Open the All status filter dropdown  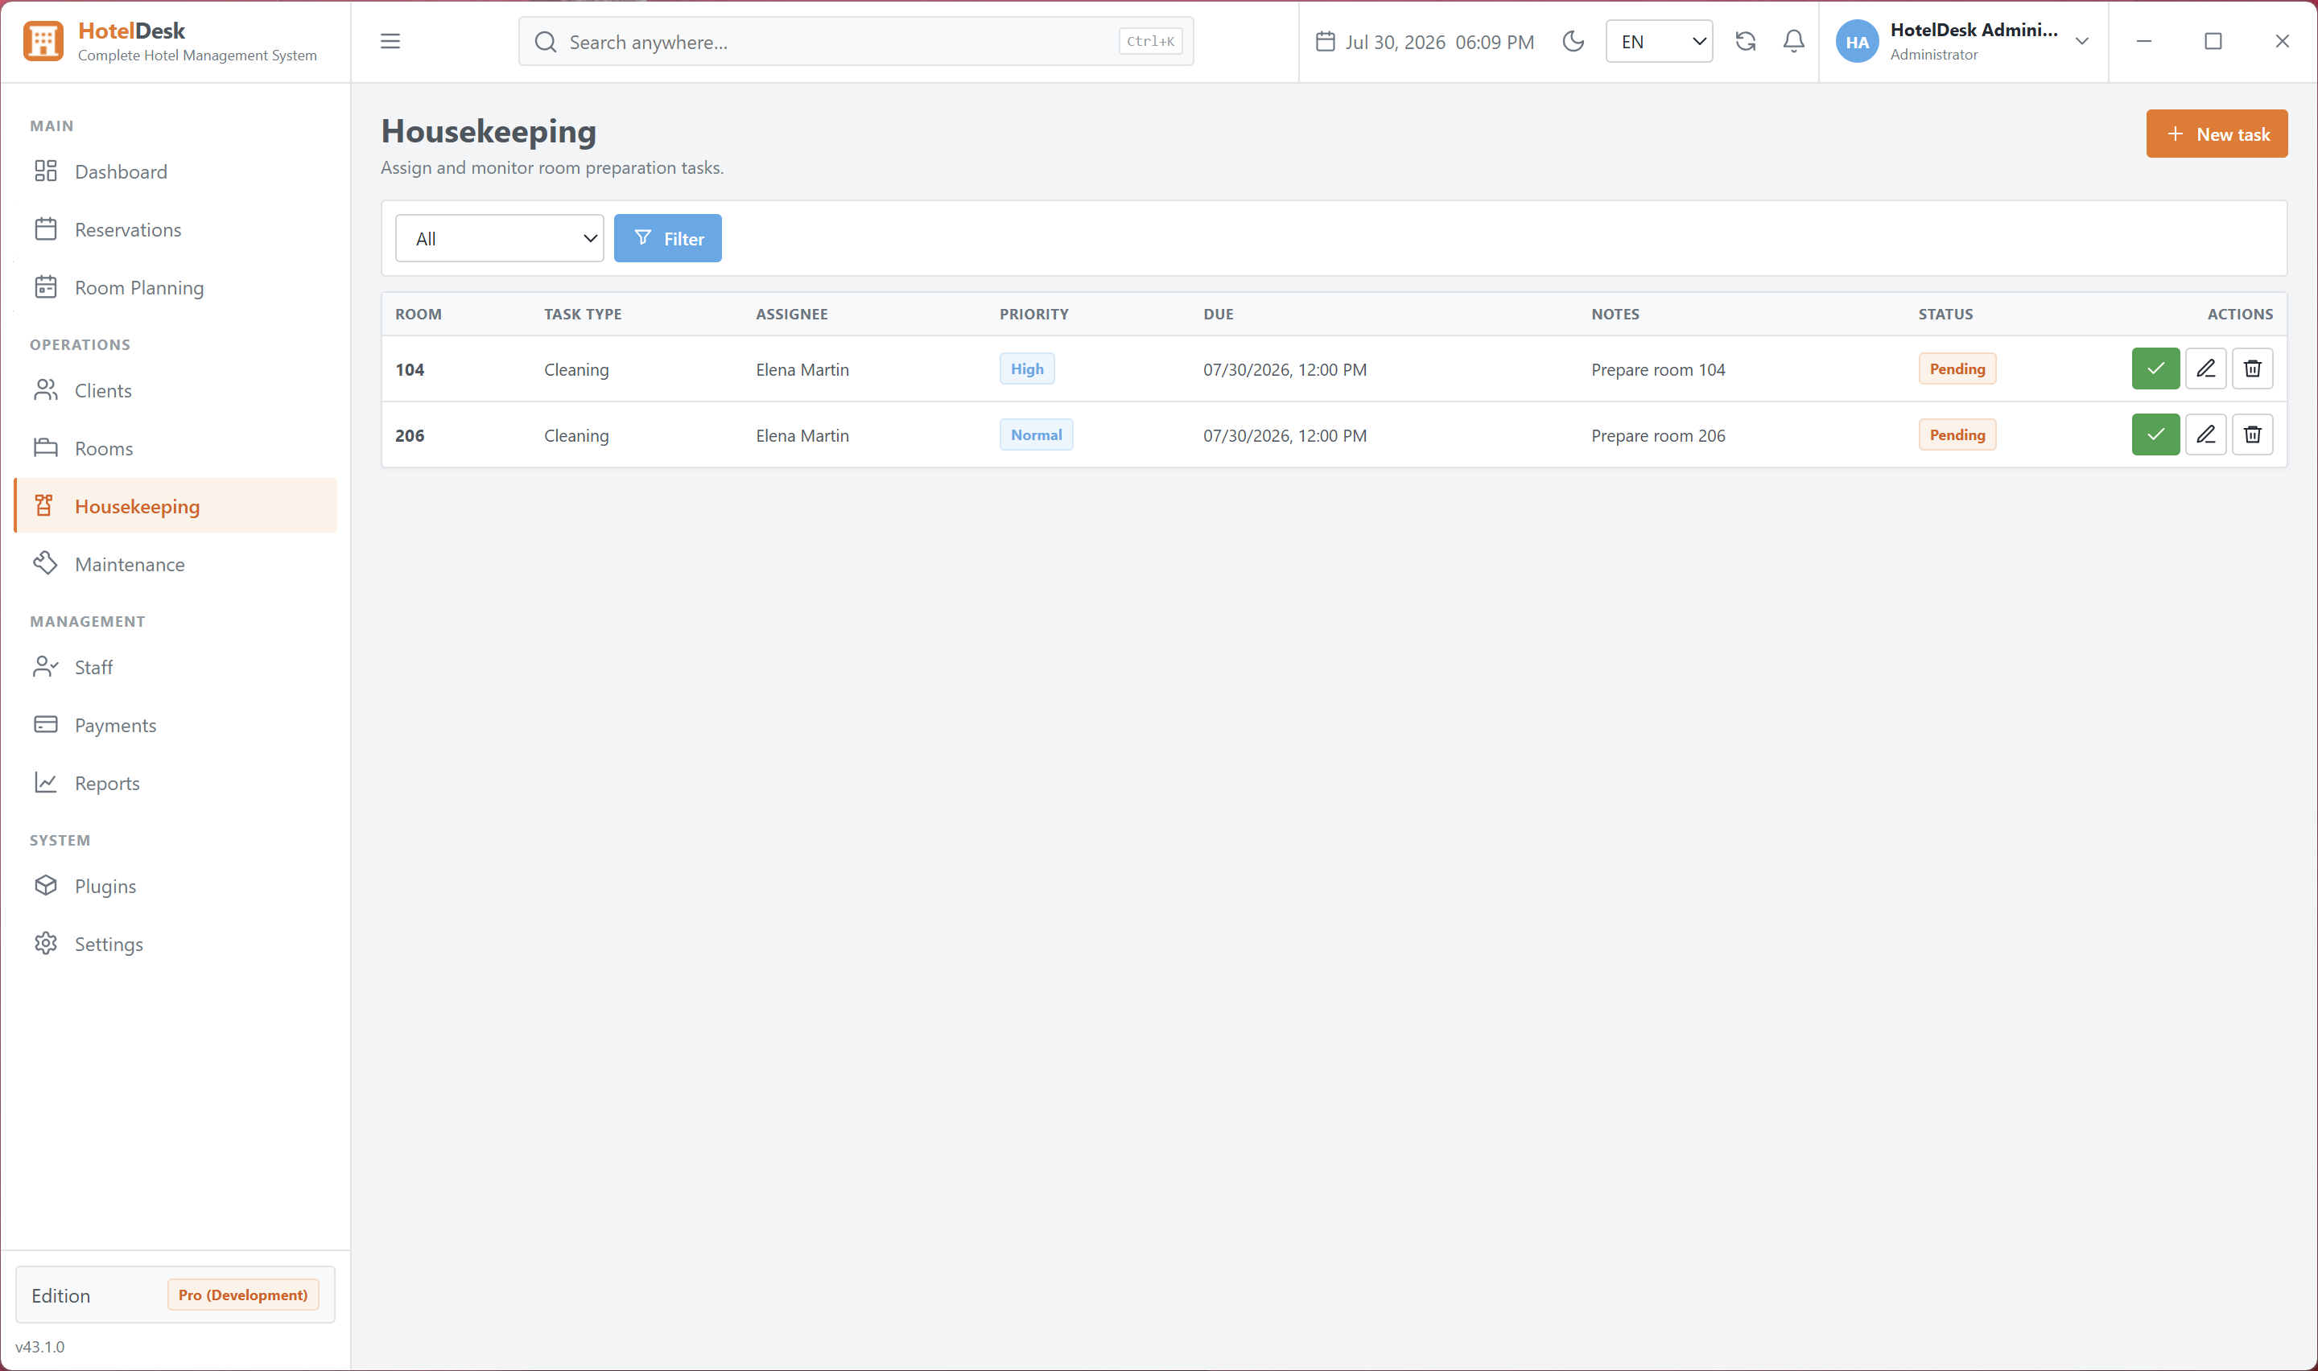(500, 238)
